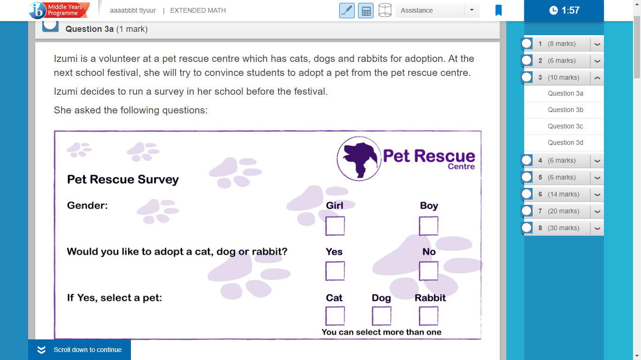
Task: Bookmark this question with the flag icon
Action: [498, 10]
